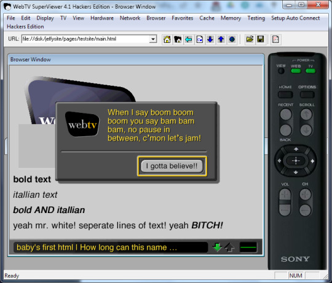Click the yellow Home icon in the toolbar

coord(167,39)
